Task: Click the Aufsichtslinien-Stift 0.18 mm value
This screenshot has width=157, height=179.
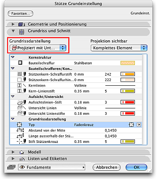Action: pyautogui.click(x=82, y=102)
